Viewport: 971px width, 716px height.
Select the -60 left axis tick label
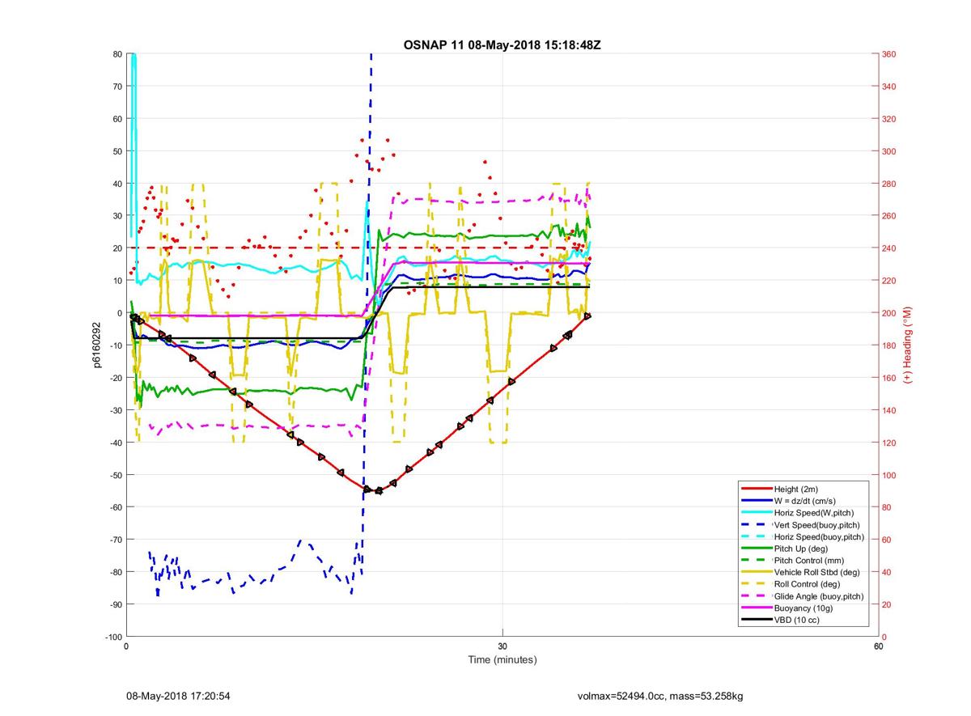(x=116, y=507)
